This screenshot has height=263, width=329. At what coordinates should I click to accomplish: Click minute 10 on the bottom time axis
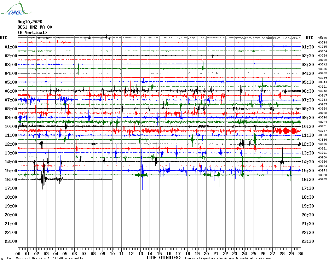pos(112,254)
